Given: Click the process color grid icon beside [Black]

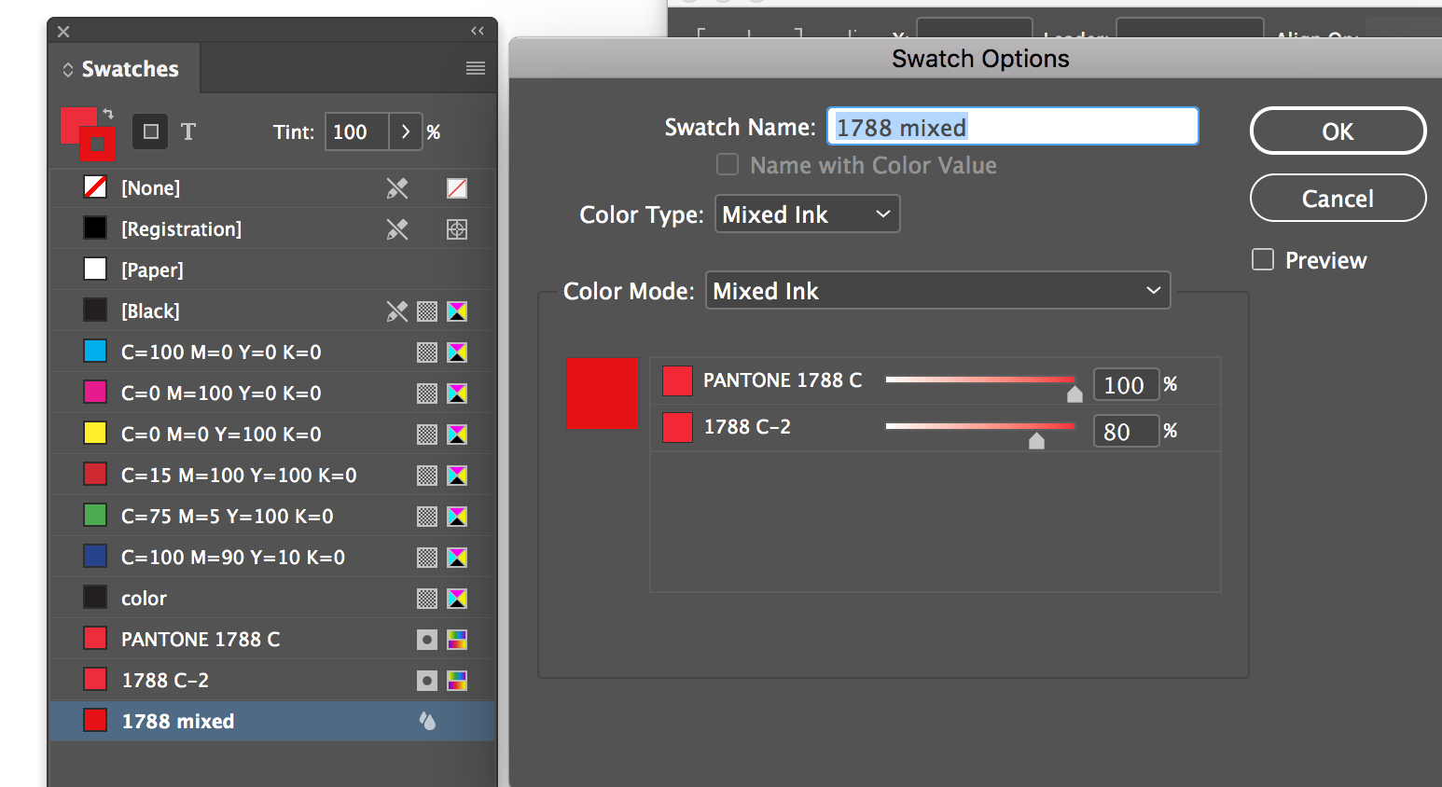Looking at the screenshot, I should click(427, 311).
